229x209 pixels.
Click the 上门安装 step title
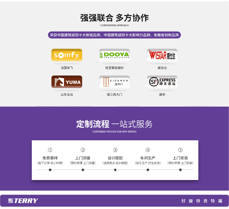(x=180, y=158)
